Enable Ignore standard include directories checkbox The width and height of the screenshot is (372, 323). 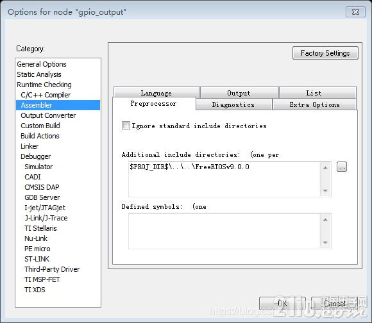pos(126,126)
